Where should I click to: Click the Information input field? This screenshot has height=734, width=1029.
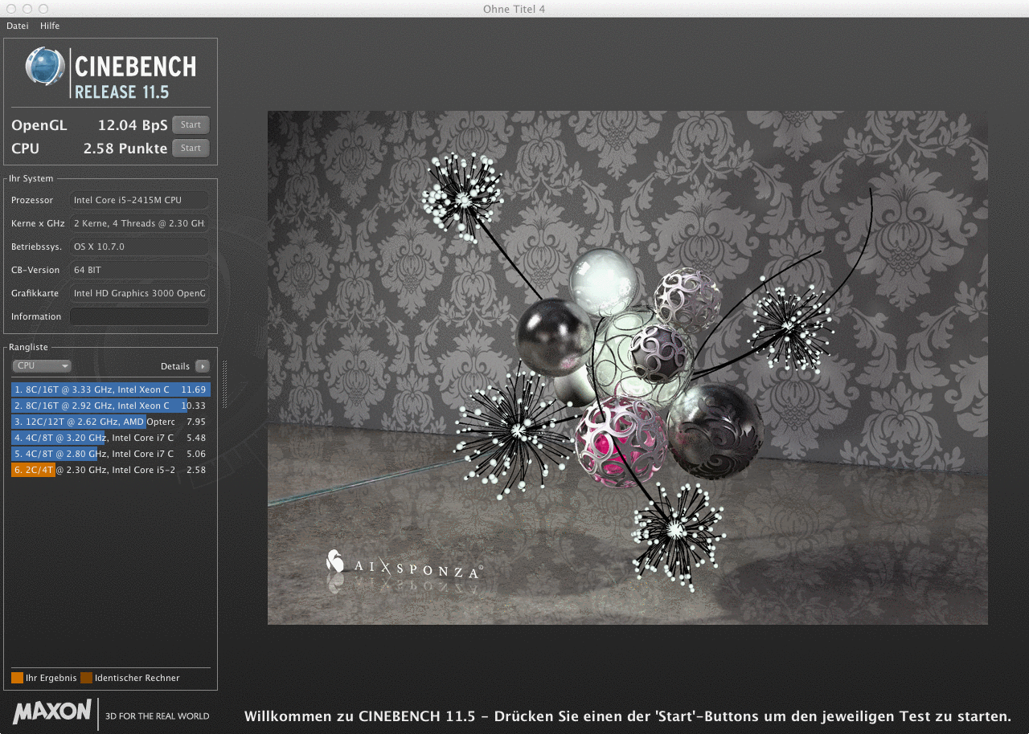coord(139,316)
